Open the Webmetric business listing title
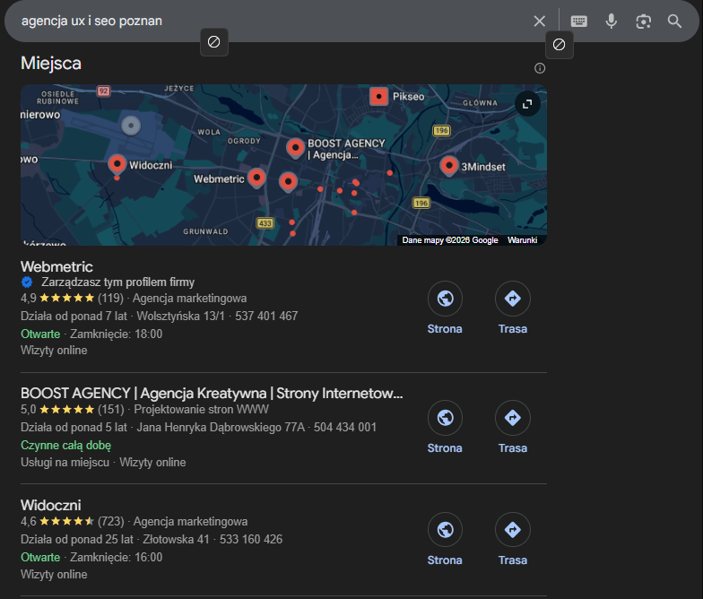 (56, 267)
